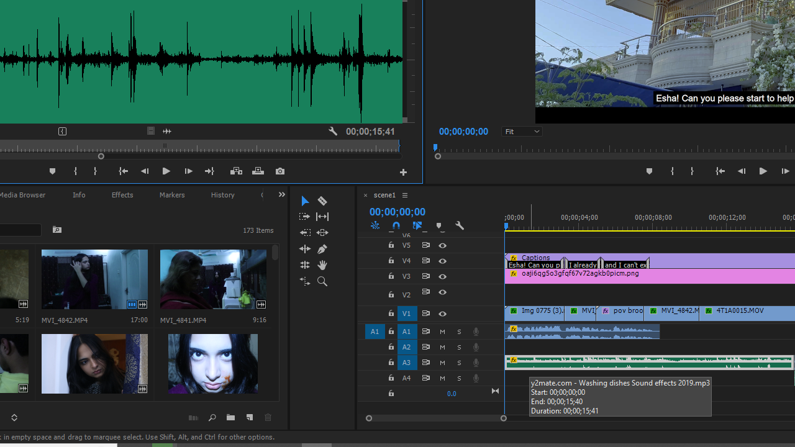Play the clip in the Source monitor
This screenshot has width=795, height=447.
[x=166, y=171]
